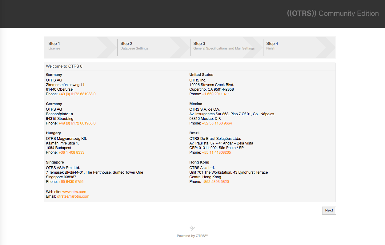Click the Zimmersmühlenweg 11 address line
385x245 pixels.
point(65,85)
